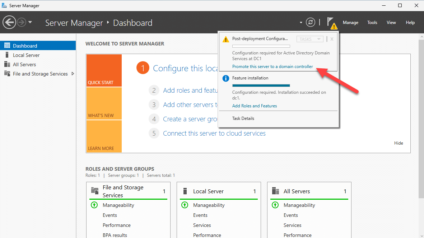
Task: Click the File and Storage Services sidebar icon
Action: [7, 74]
